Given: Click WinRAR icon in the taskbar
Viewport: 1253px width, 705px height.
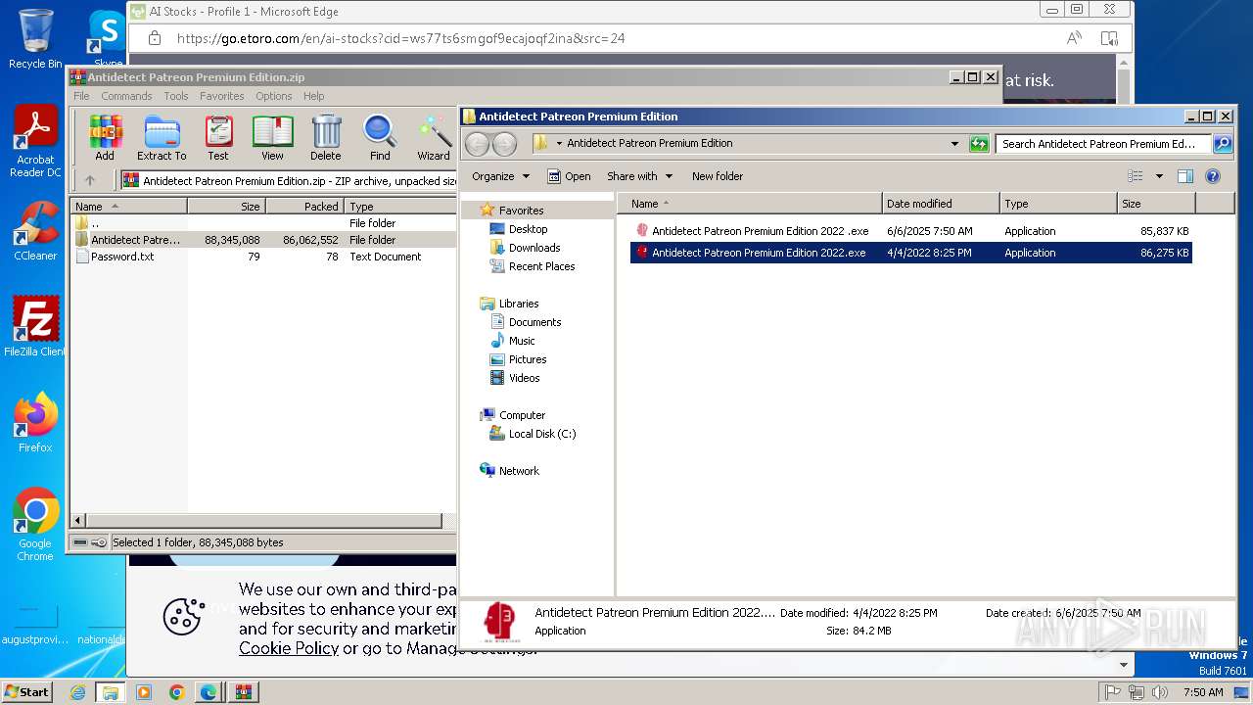Looking at the screenshot, I should (242, 692).
